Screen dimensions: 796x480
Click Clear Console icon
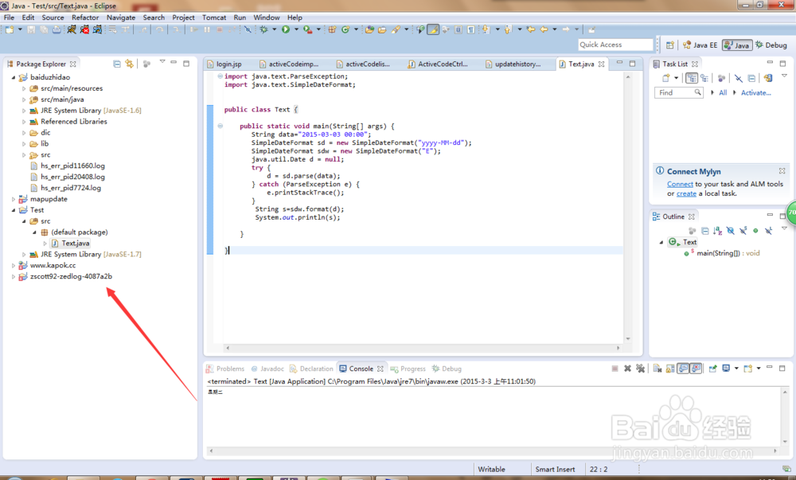click(657, 369)
